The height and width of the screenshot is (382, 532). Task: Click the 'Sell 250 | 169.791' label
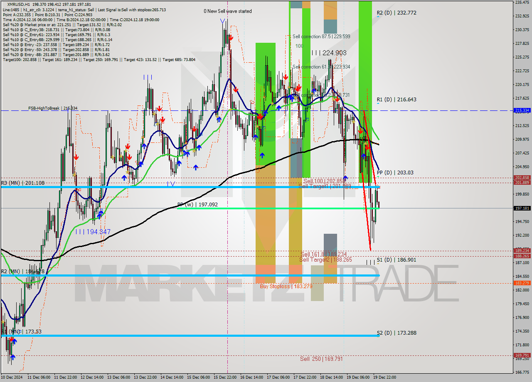coord(321,359)
